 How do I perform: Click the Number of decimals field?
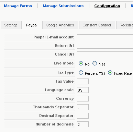83,124
